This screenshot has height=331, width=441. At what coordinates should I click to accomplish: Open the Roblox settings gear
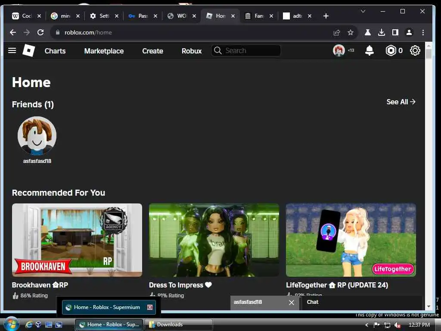415,51
